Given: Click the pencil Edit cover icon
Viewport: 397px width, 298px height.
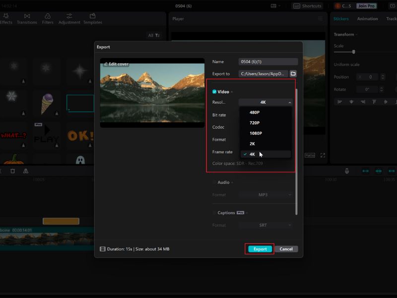Looking at the screenshot, I should [x=106, y=64].
